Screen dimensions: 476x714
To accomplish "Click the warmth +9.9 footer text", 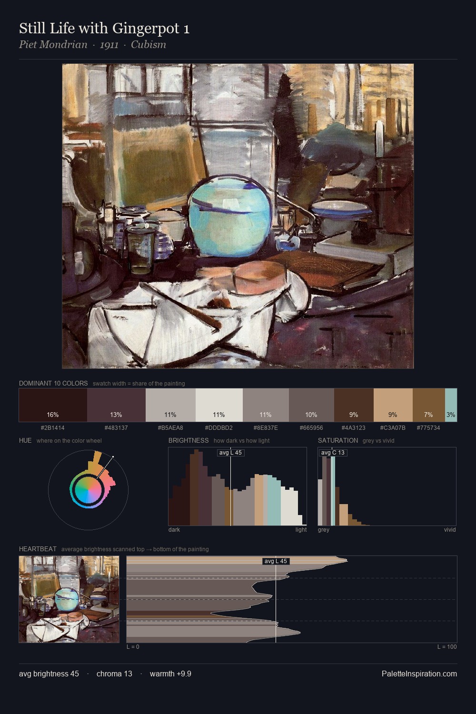I will (170, 674).
